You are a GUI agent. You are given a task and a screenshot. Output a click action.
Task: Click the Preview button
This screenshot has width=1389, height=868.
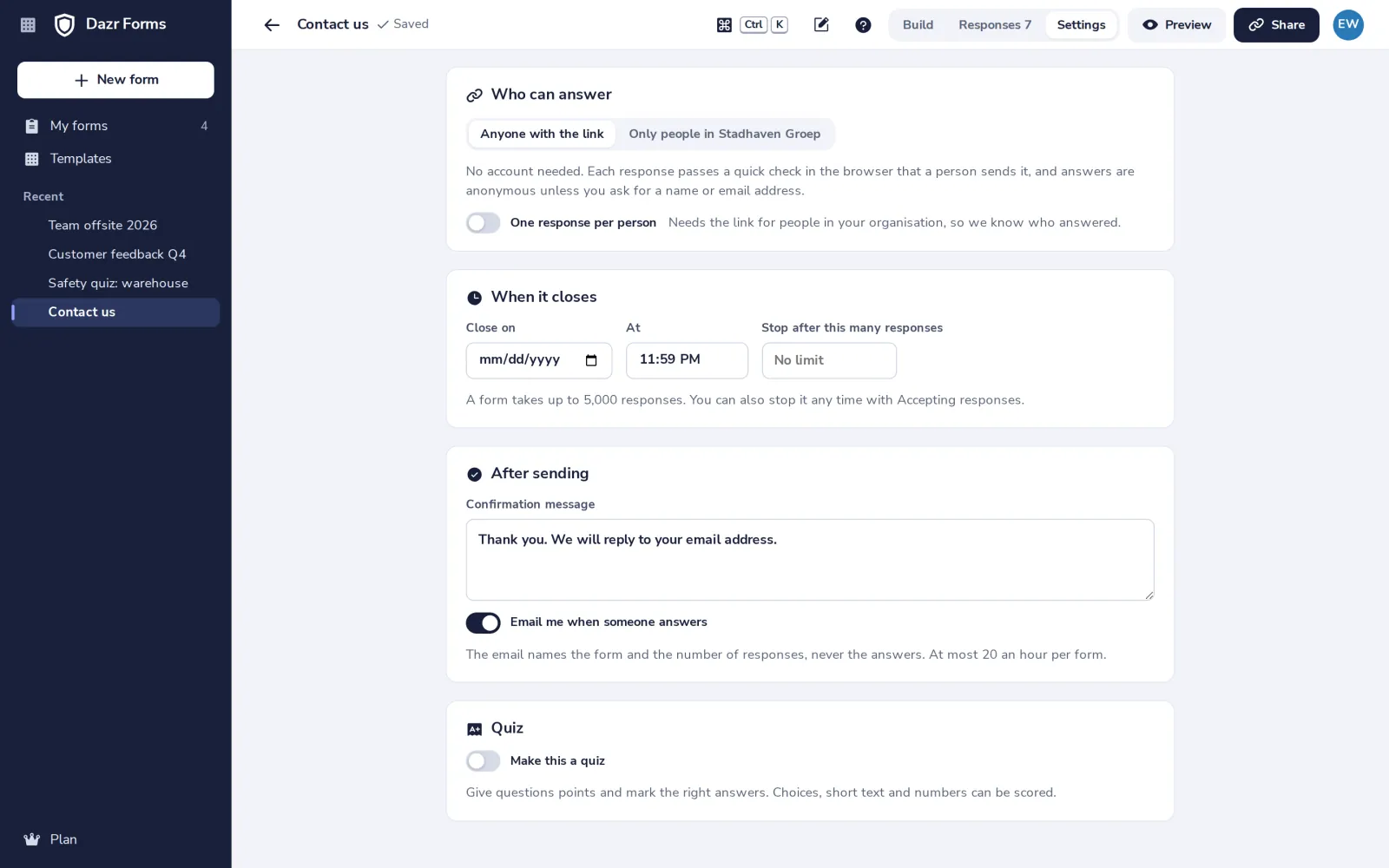[1176, 25]
